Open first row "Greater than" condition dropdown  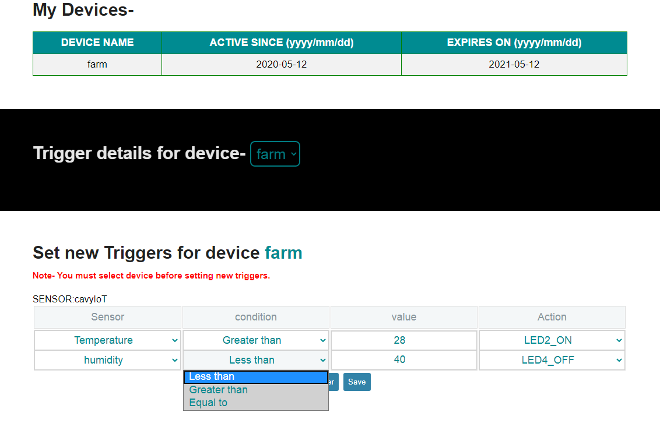pos(256,340)
